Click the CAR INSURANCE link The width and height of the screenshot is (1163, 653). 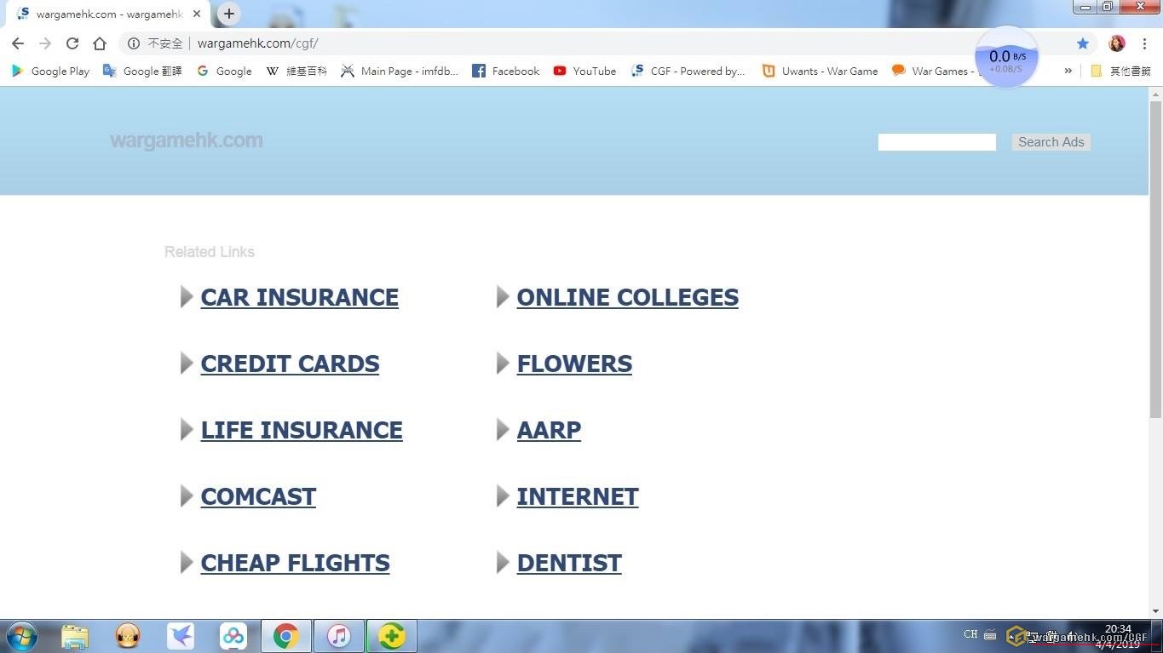(x=299, y=297)
